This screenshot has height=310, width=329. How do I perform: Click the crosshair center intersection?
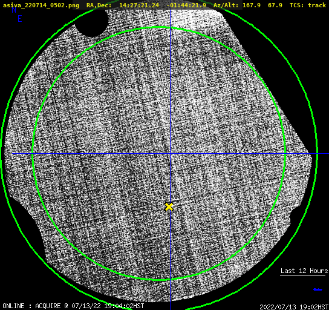pos(170,154)
